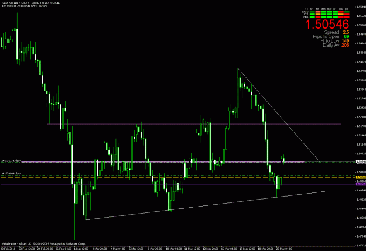This screenshot has width=366, height=251.
Task: Select the ascending white support trendline
Action: pyautogui.click(x=206, y=205)
